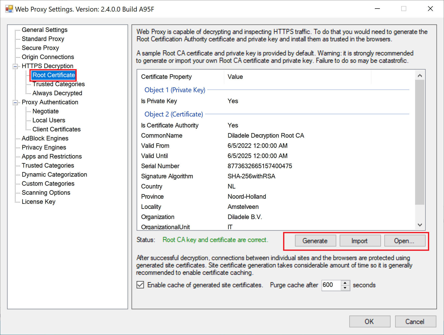Open Apps and Restrictions page
Screen dimensions: 444x335
[52, 156]
